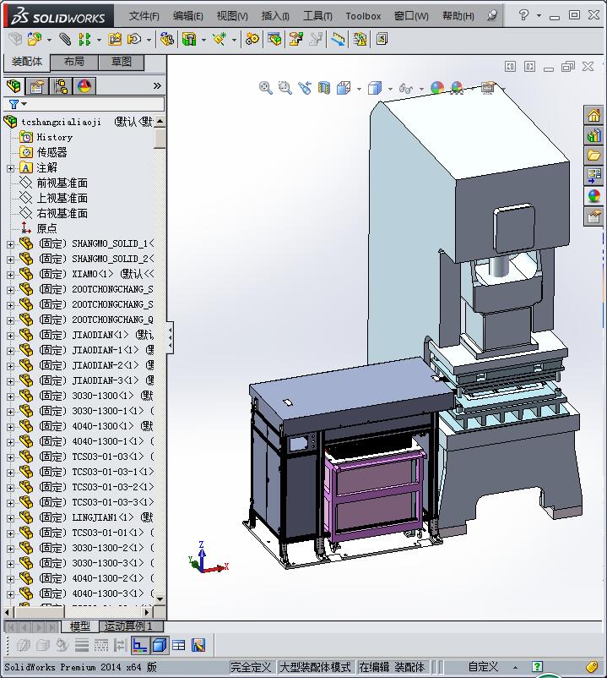Click the Assembly Features icon
607x678 pixels.
[x=188, y=40]
